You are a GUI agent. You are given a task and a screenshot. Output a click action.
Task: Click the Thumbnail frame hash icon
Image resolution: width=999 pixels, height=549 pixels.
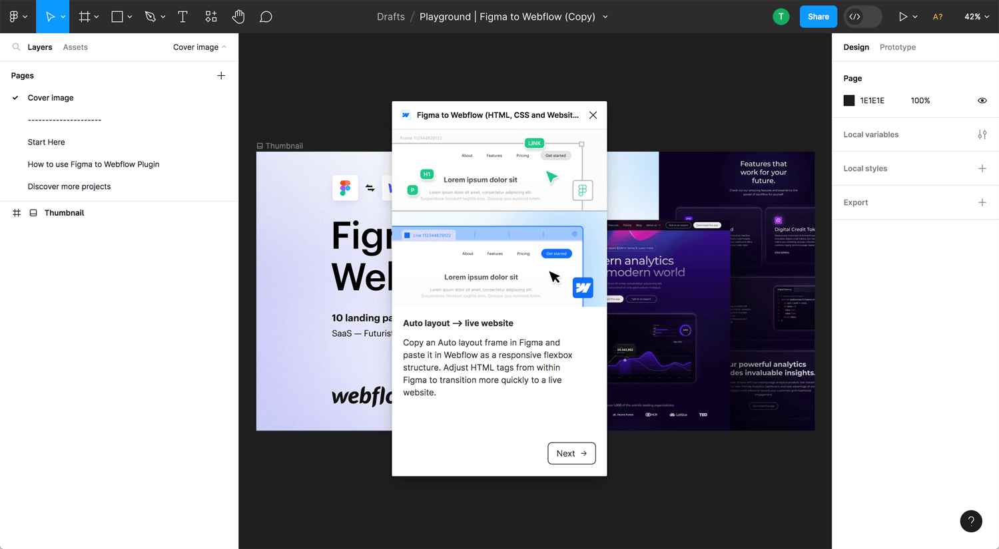coord(17,213)
